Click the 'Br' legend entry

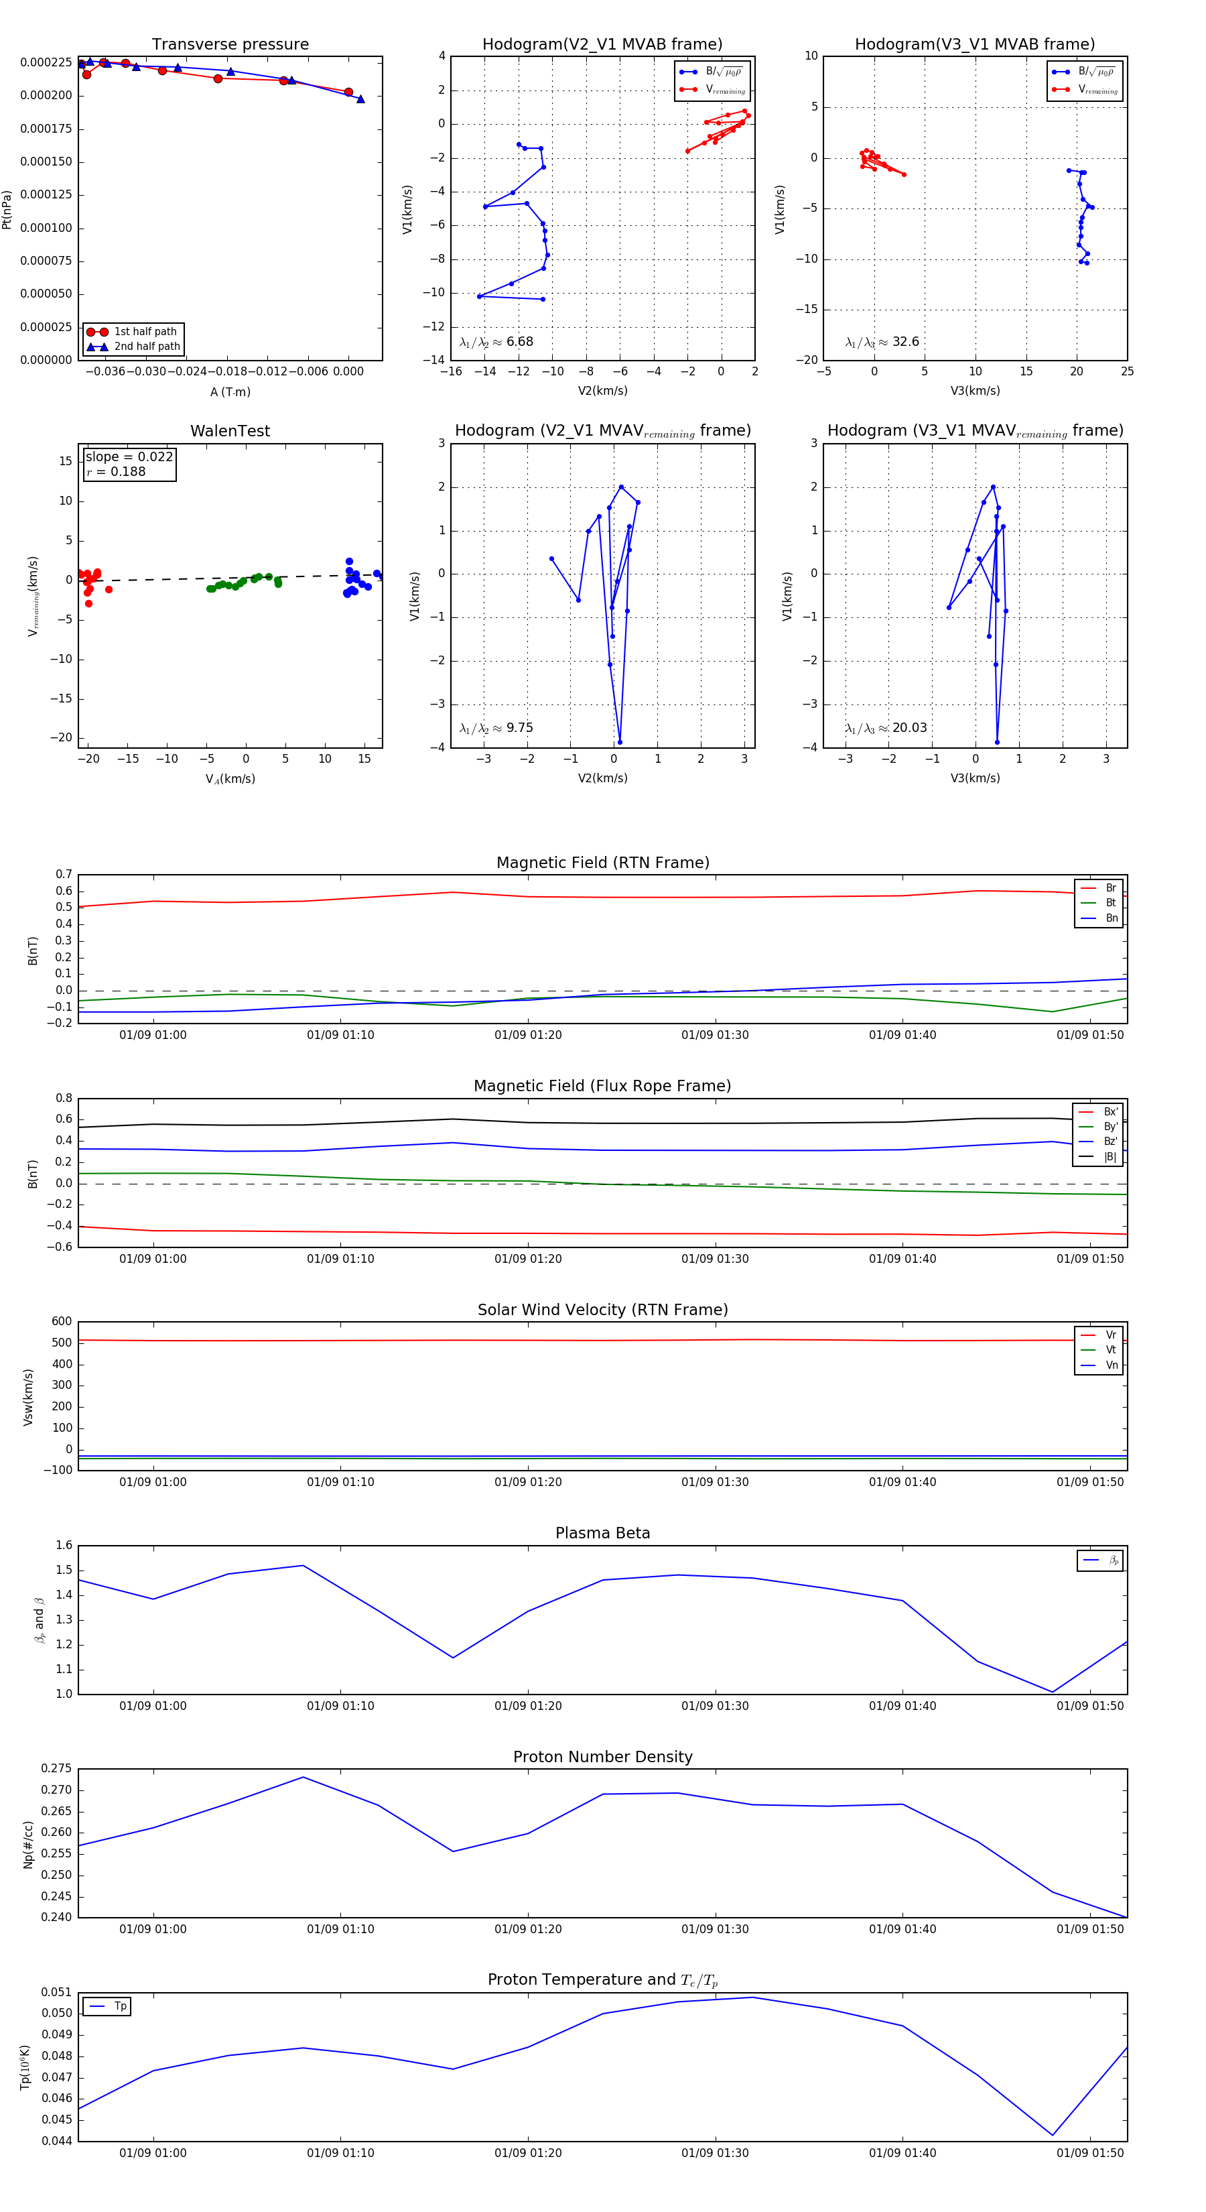tap(1099, 888)
